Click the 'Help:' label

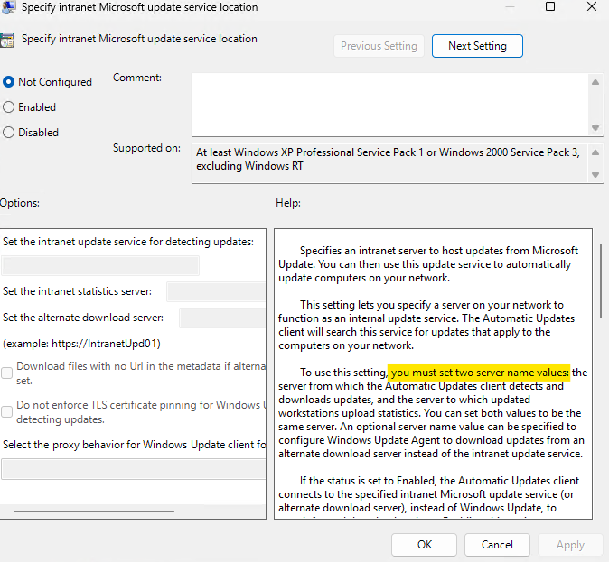(288, 203)
